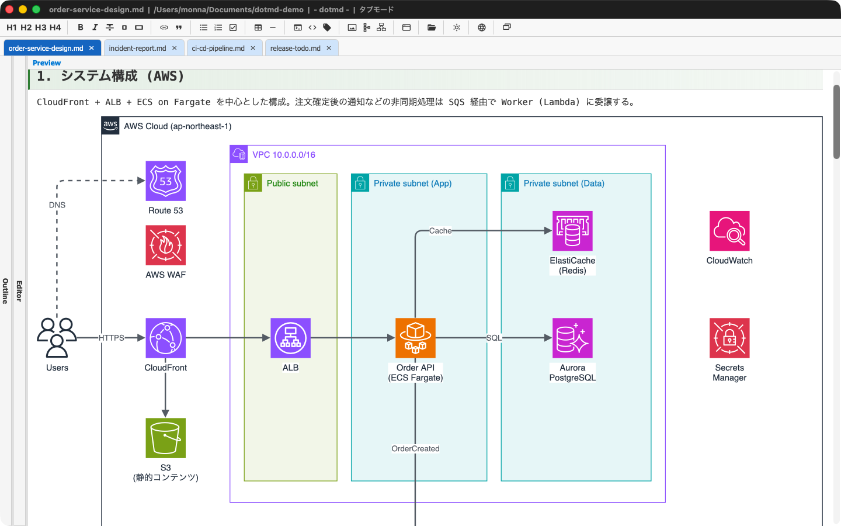Click the multi-window icon in toolbar
The width and height of the screenshot is (841, 526).
pyautogui.click(x=507, y=27)
